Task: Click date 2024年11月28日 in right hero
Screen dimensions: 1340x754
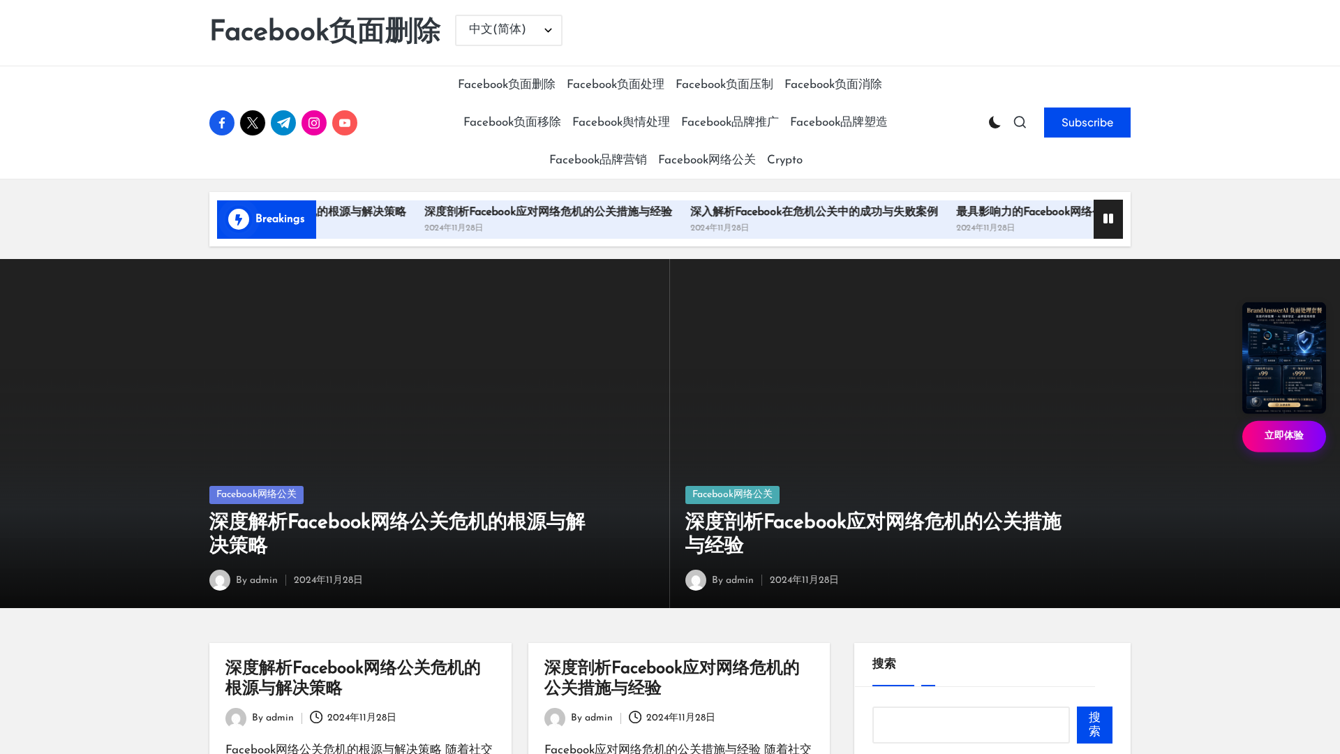Action: click(x=804, y=580)
